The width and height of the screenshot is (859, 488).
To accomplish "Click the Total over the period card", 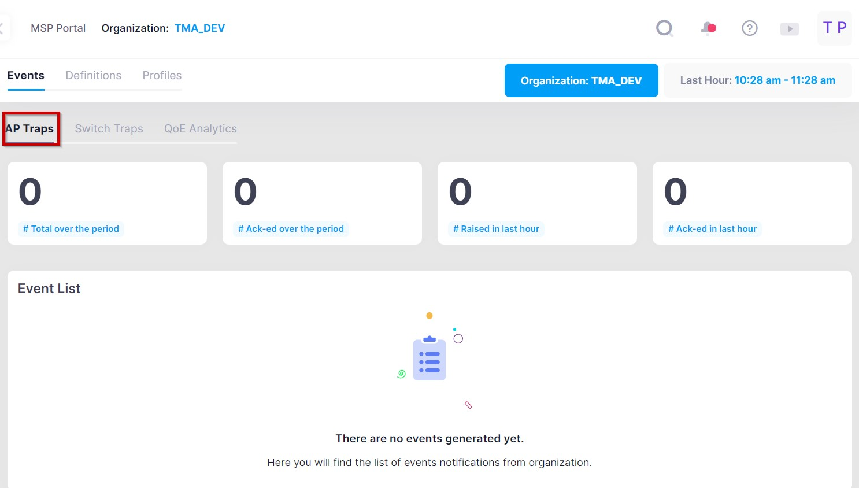I will [x=107, y=204].
